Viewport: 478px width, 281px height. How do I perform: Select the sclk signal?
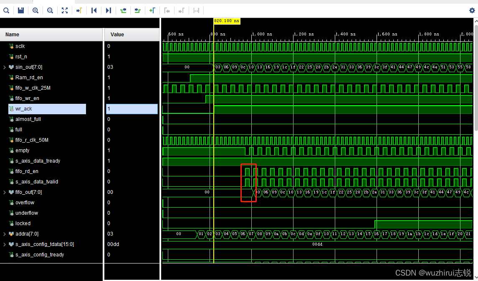[x=20, y=46]
